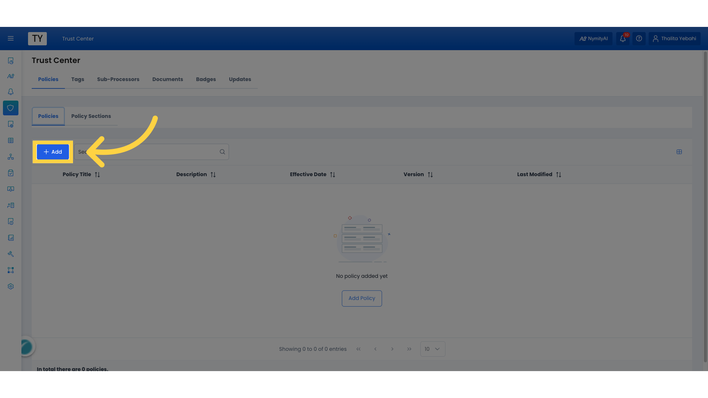Select the shield icon in the sidebar
Viewport: 708px width, 398px height.
(x=10, y=108)
